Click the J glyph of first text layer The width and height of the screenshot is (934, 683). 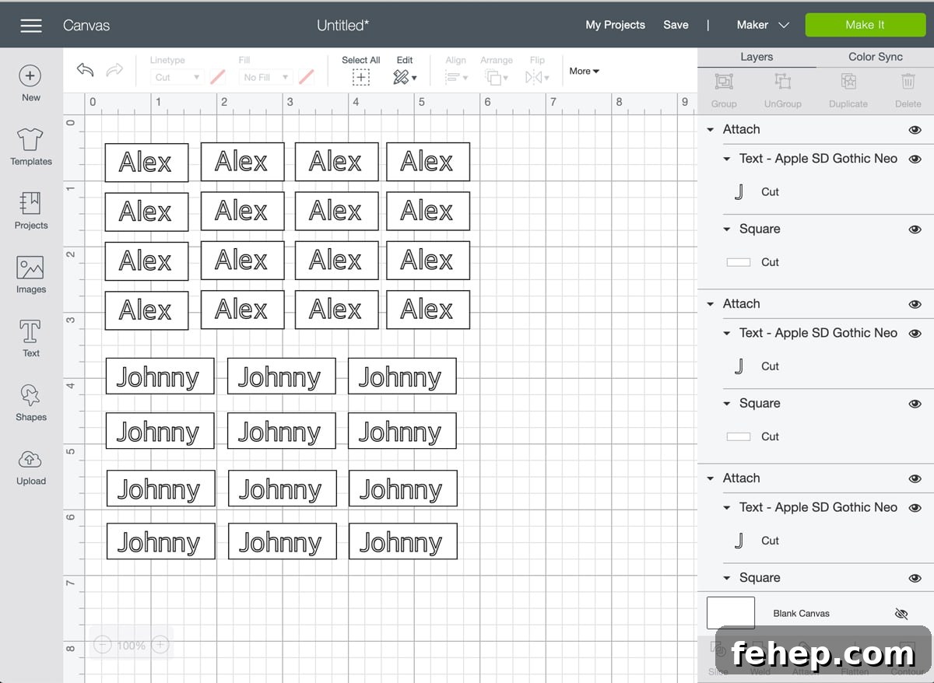pyautogui.click(x=739, y=191)
